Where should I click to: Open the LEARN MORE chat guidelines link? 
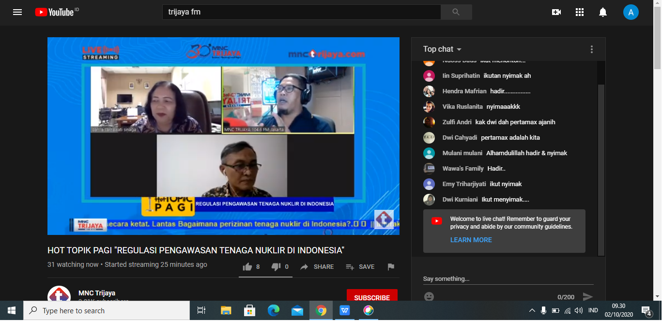[471, 240]
